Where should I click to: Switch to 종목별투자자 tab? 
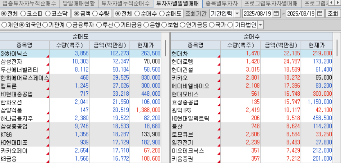(x=222, y=3)
